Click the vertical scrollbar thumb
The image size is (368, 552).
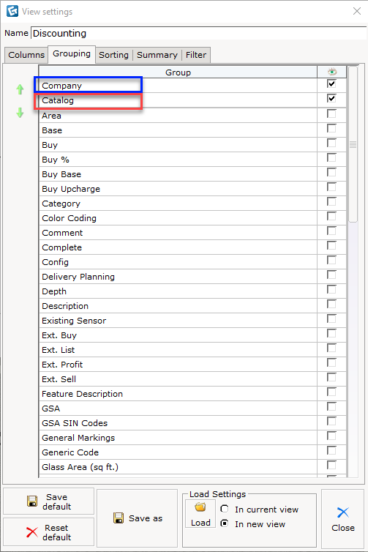353,144
